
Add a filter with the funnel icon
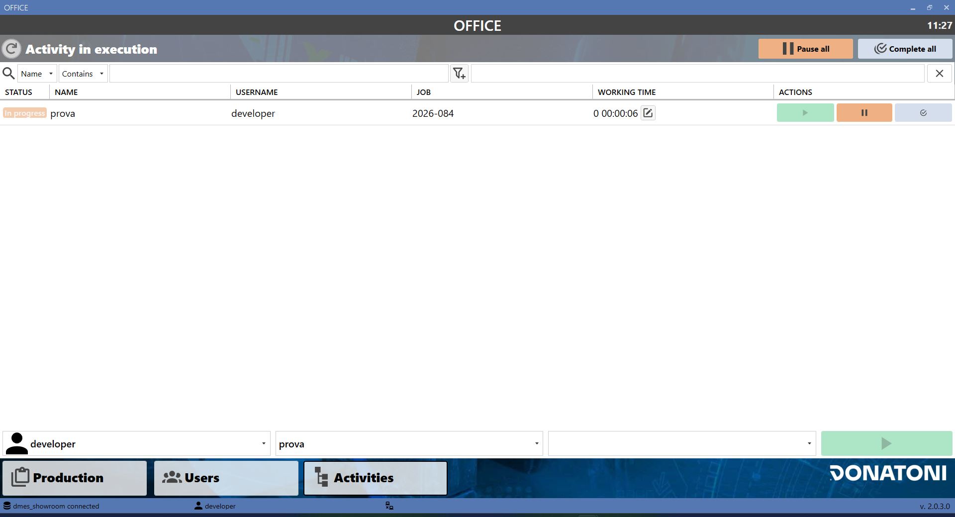[459, 74]
